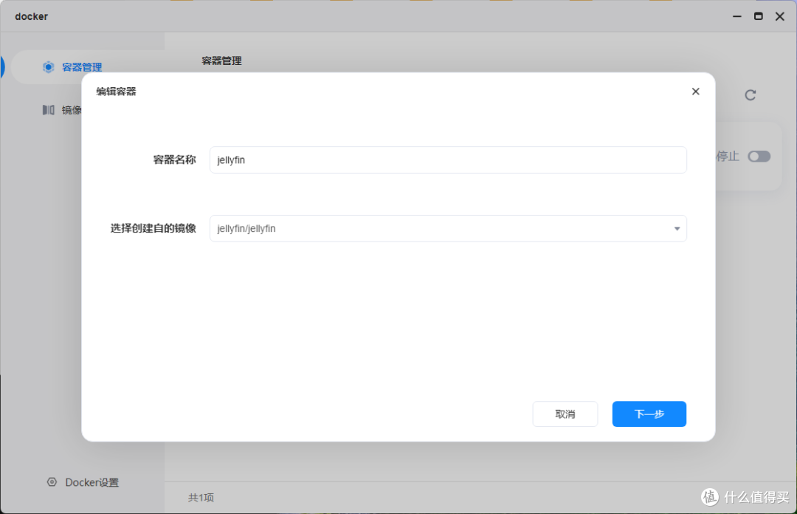Close the docker window
The width and height of the screenshot is (797, 514).
tap(780, 16)
